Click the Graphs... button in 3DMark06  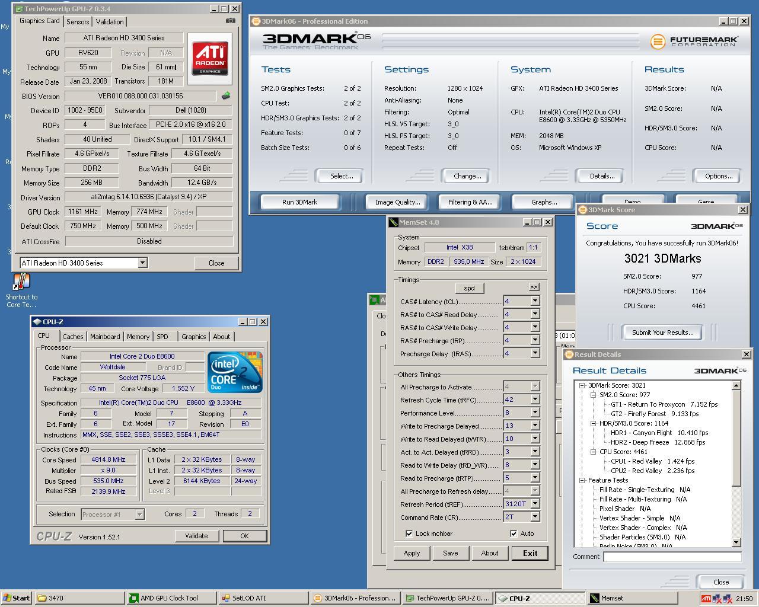(x=544, y=202)
